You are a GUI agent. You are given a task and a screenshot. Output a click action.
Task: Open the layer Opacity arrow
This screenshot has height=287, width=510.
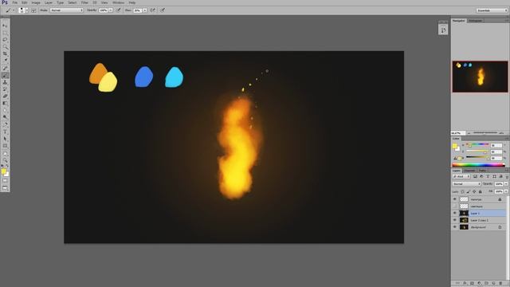506,184
